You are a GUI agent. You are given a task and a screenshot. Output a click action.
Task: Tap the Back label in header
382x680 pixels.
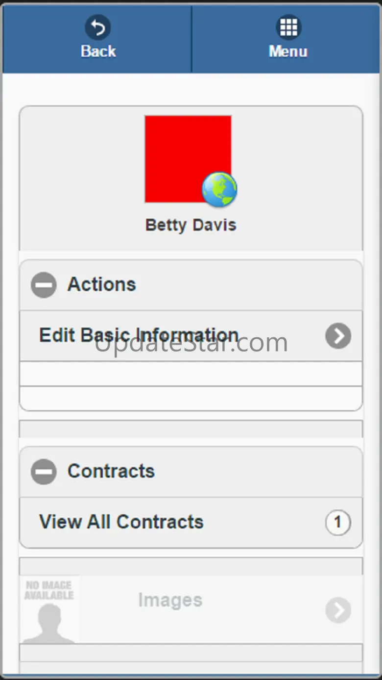[x=98, y=51]
